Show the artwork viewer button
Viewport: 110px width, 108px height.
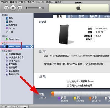(25, 107)
